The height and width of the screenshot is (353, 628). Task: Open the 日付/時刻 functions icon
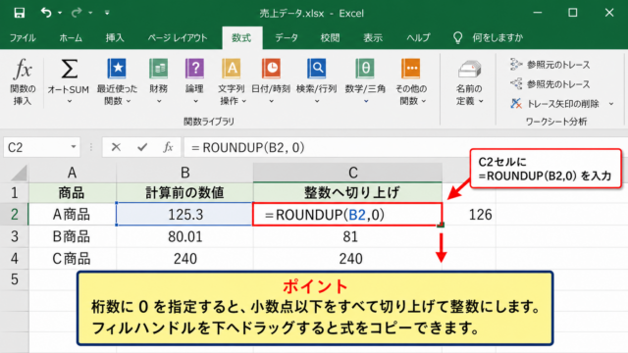click(271, 69)
